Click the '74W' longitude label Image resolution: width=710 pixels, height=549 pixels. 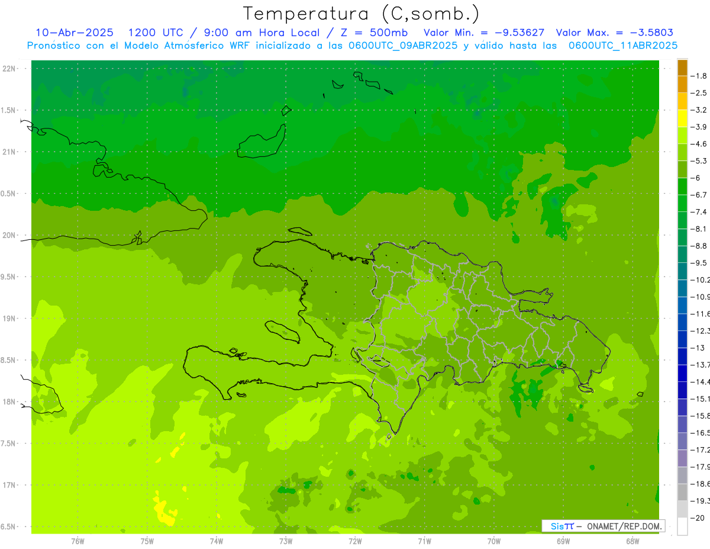coord(216,541)
